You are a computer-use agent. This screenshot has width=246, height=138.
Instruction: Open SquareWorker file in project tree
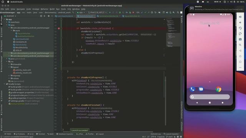(23, 33)
